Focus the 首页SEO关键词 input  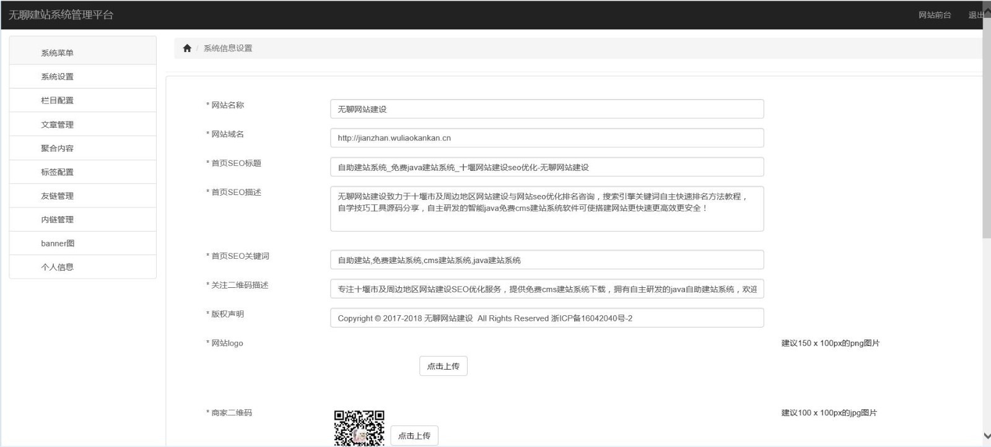click(547, 260)
